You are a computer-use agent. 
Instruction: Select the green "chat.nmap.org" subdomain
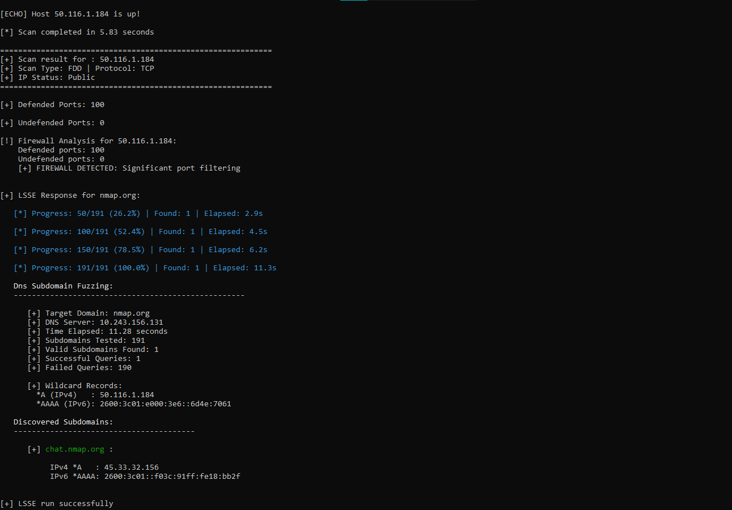coord(75,449)
